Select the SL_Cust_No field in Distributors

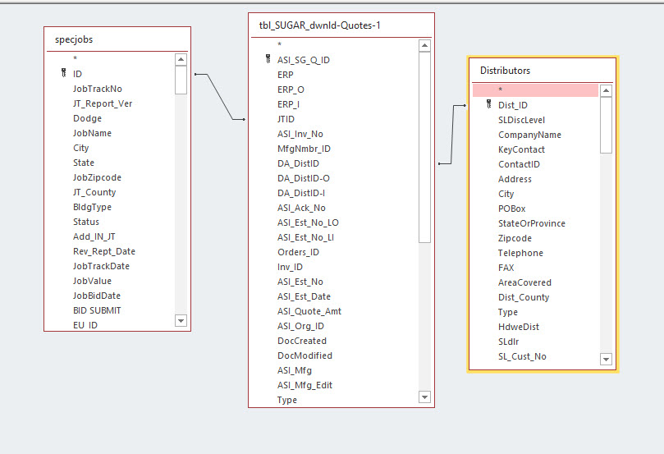tap(522, 356)
